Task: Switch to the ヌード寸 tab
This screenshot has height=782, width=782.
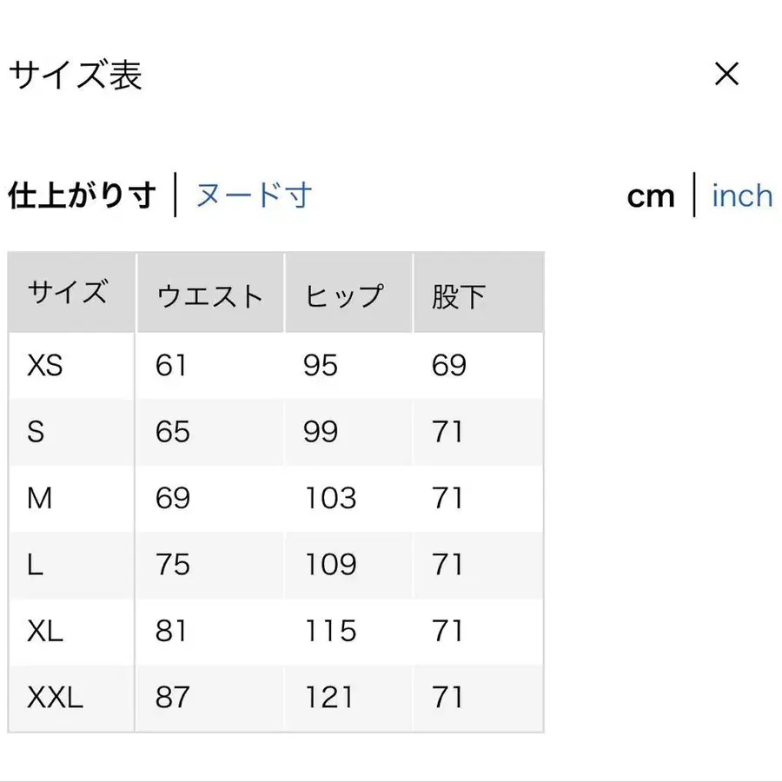Action: click(254, 195)
